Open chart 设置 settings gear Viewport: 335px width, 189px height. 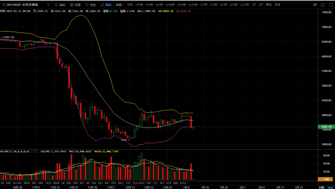75,5
